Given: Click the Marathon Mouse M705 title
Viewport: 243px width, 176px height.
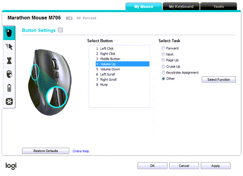Looking at the screenshot, I should [34, 18].
